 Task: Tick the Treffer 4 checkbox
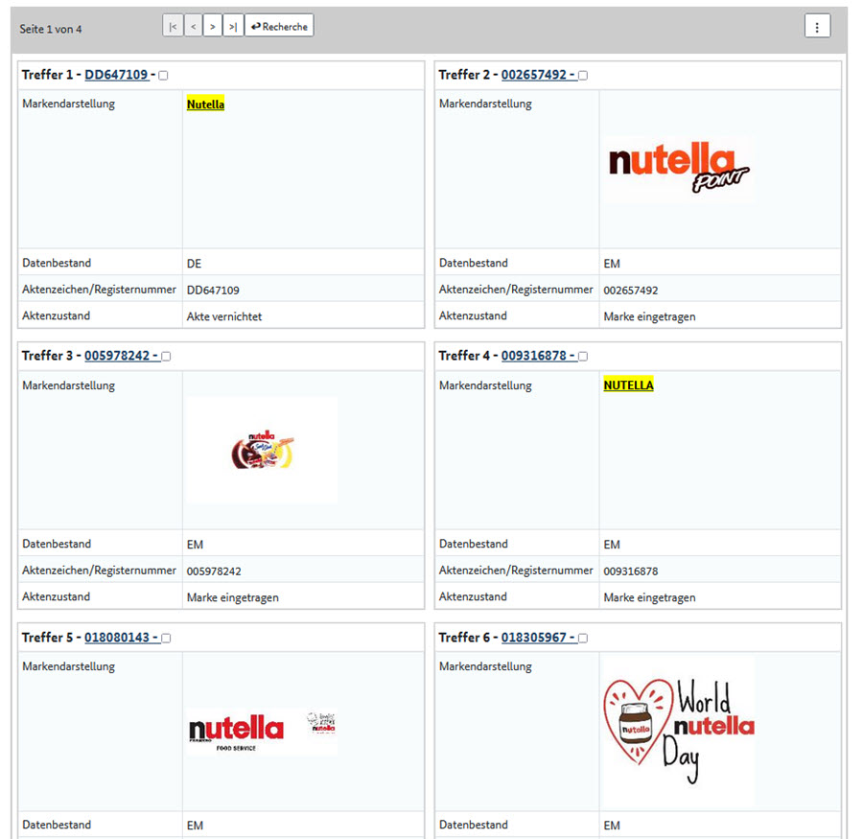pyautogui.click(x=583, y=357)
